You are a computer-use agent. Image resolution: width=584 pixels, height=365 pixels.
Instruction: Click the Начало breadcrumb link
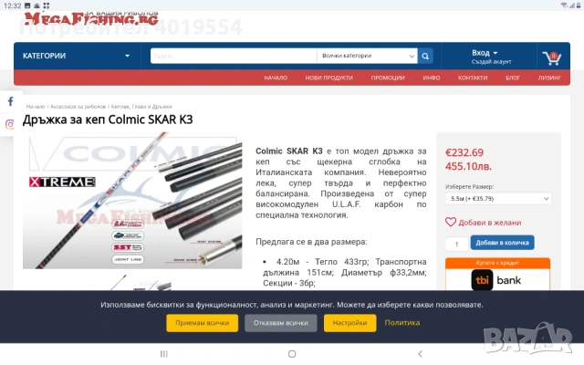(36, 107)
